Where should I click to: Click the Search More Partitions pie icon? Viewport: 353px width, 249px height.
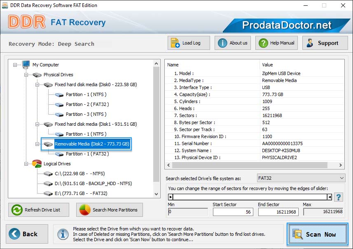click(85, 210)
